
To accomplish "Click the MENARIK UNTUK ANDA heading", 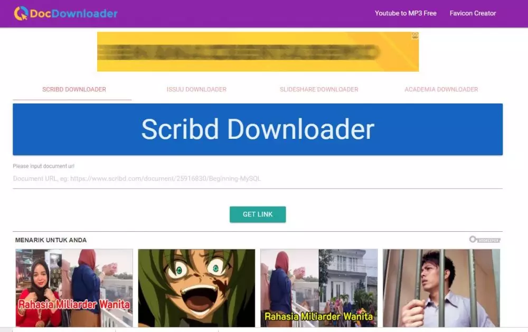I will pyautogui.click(x=51, y=240).
